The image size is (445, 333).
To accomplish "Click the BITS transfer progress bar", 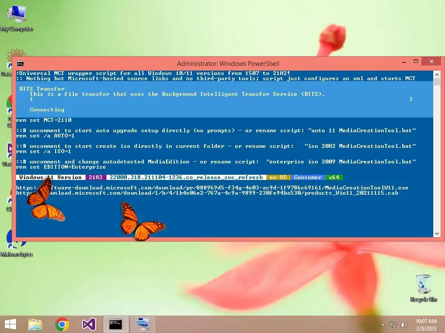I will (221, 99).
